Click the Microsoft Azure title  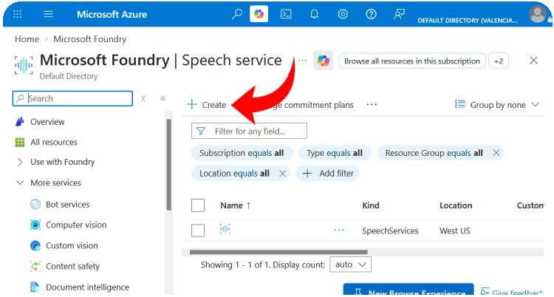[x=112, y=14]
